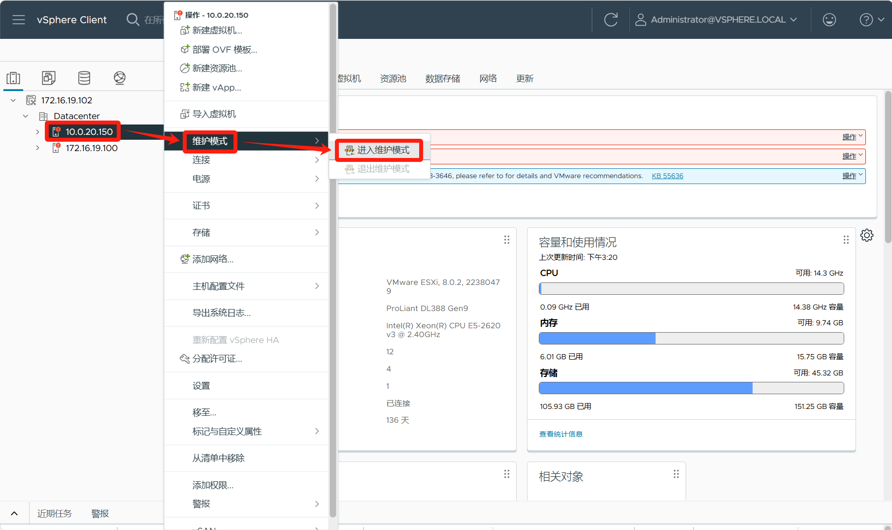The image size is (892, 530).
Task: Switch to Networking inventory view icon
Action: (x=120, y=78)
